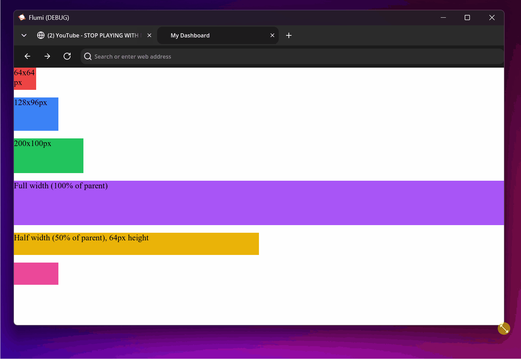This screenshot has width=521, height=359.
Task: Expand the tab list chevron
Action: point(24,35)
